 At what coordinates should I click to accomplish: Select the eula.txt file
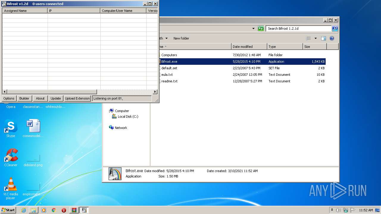point(167,75)
